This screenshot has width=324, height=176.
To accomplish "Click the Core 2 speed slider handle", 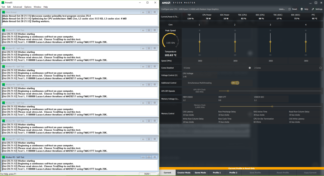I will [x=235, y=42].
